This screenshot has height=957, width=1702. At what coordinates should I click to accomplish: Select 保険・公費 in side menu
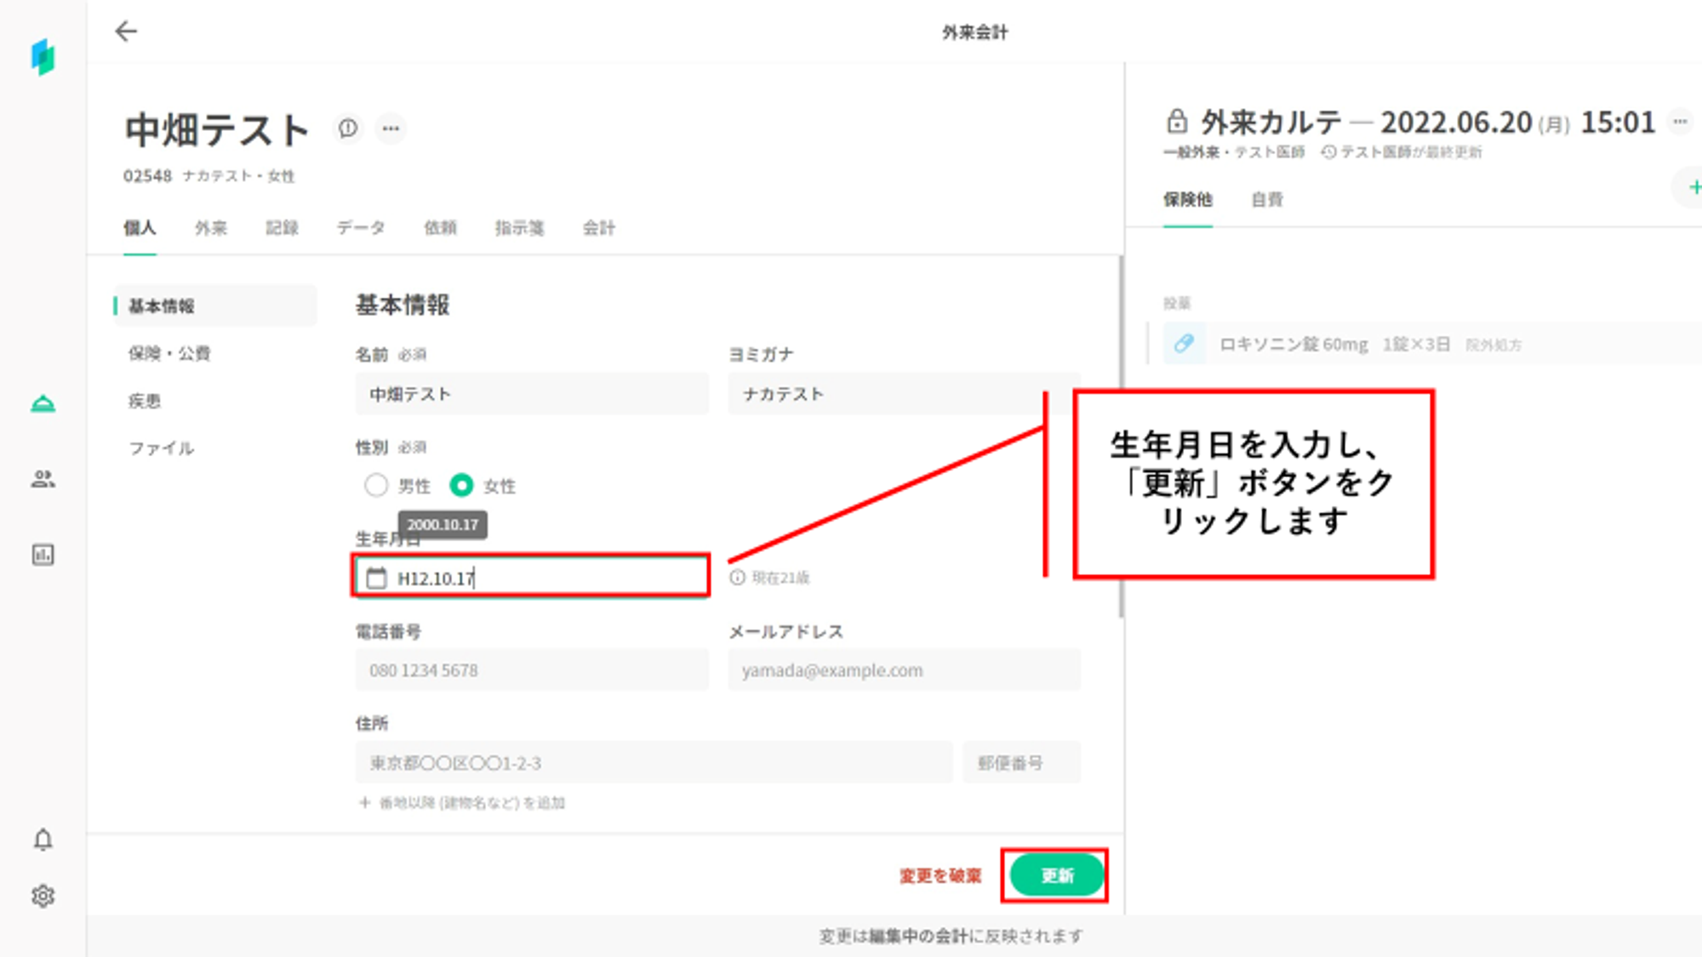[169, 353]
